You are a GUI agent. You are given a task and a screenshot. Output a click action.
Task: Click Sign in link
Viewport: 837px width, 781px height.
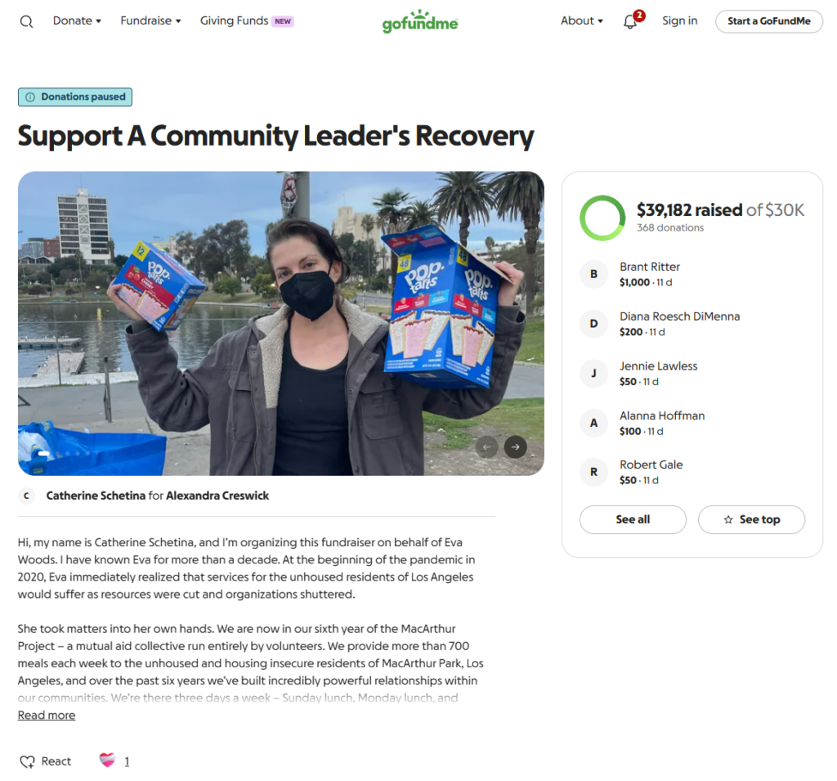[679, 20]
